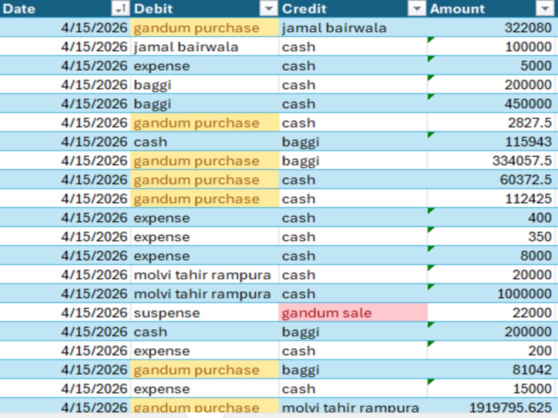
Task: Click the date cell in the 112425 row
Action: coord(65,199)
